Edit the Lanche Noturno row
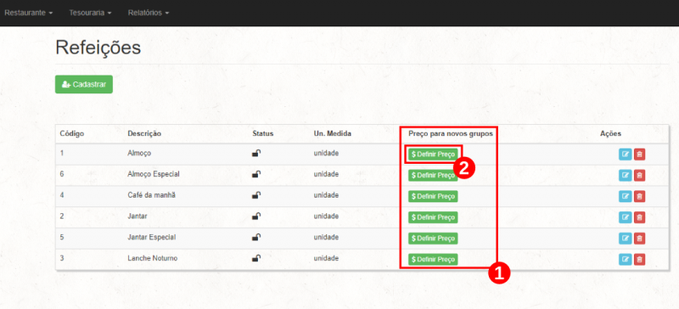 (625, 260)
